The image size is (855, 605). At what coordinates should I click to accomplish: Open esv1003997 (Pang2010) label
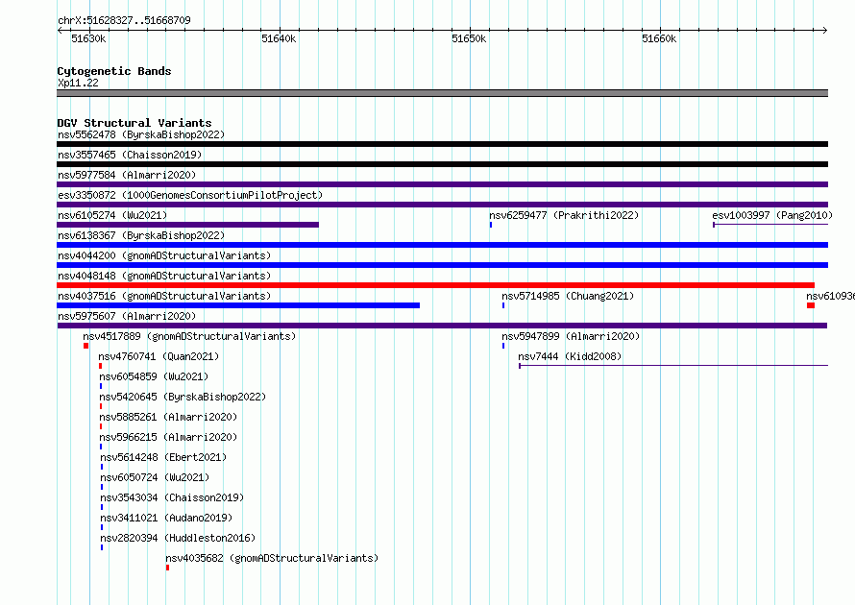[x=772, y=215]
